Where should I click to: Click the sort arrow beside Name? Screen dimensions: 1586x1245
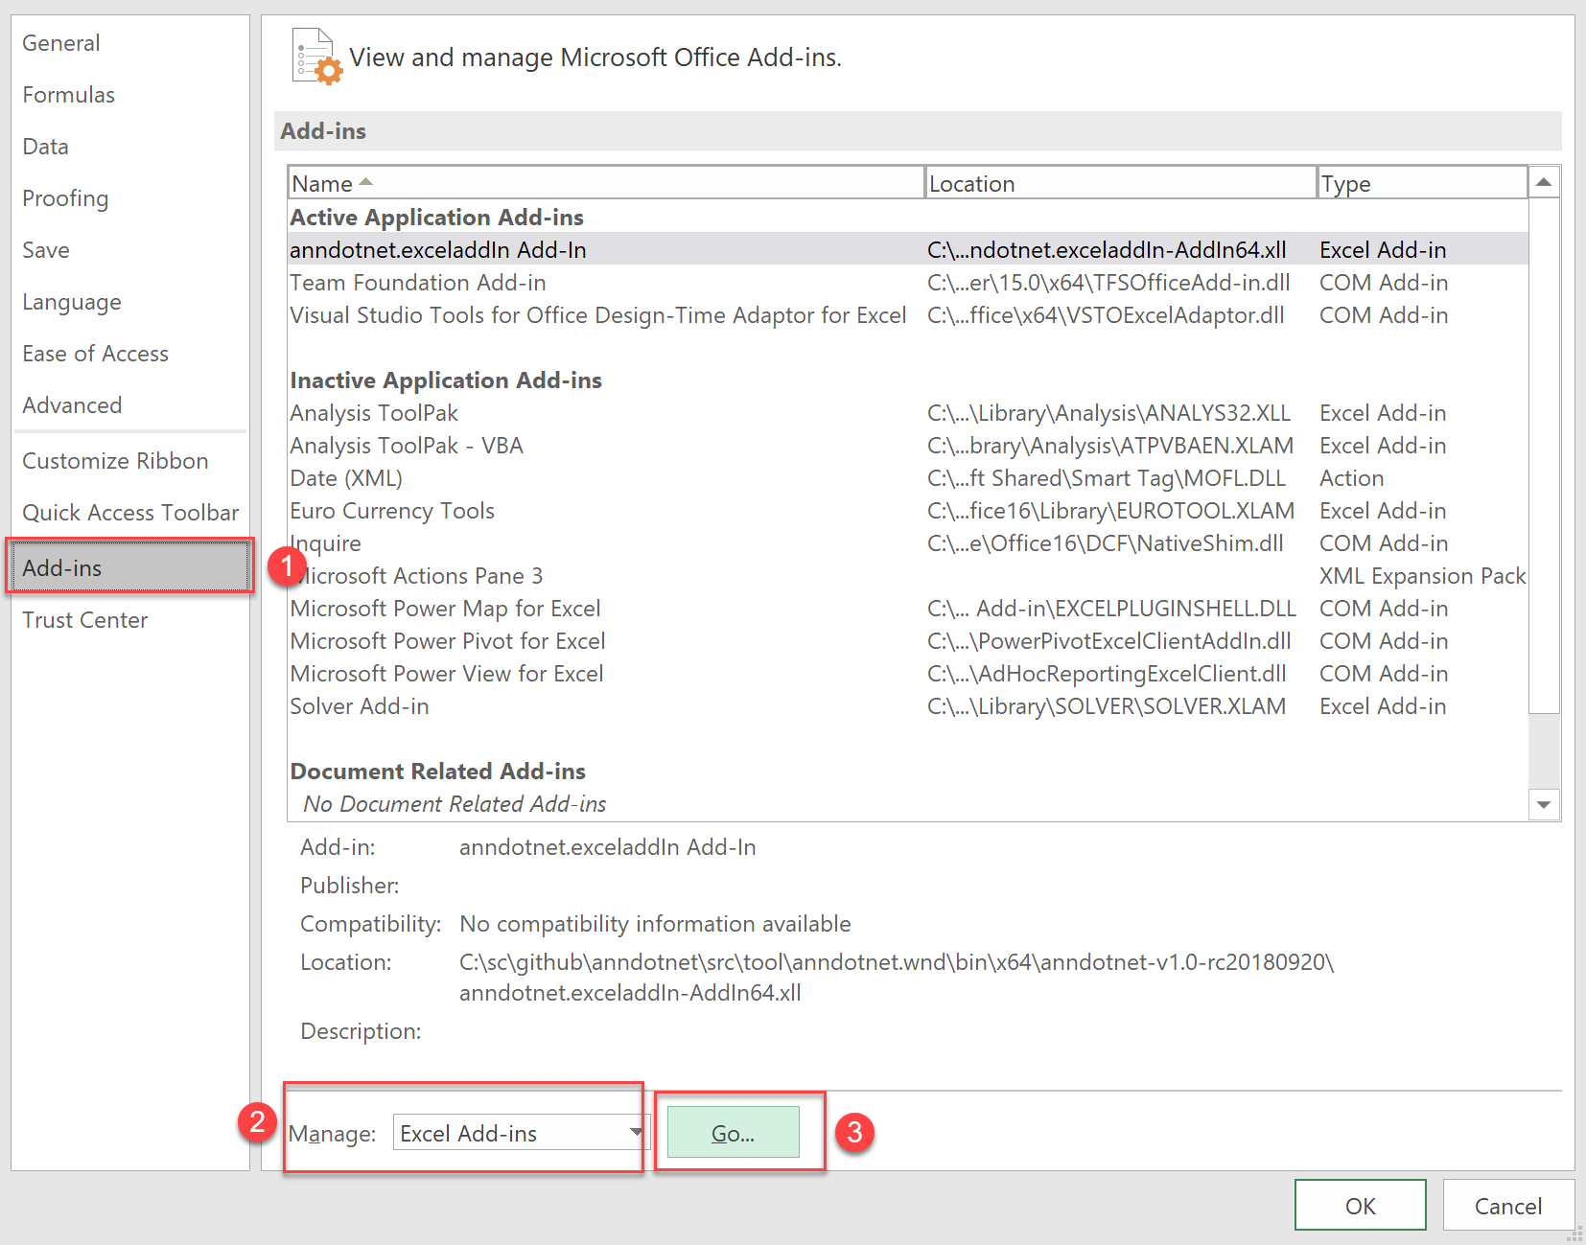pos(365,181)
